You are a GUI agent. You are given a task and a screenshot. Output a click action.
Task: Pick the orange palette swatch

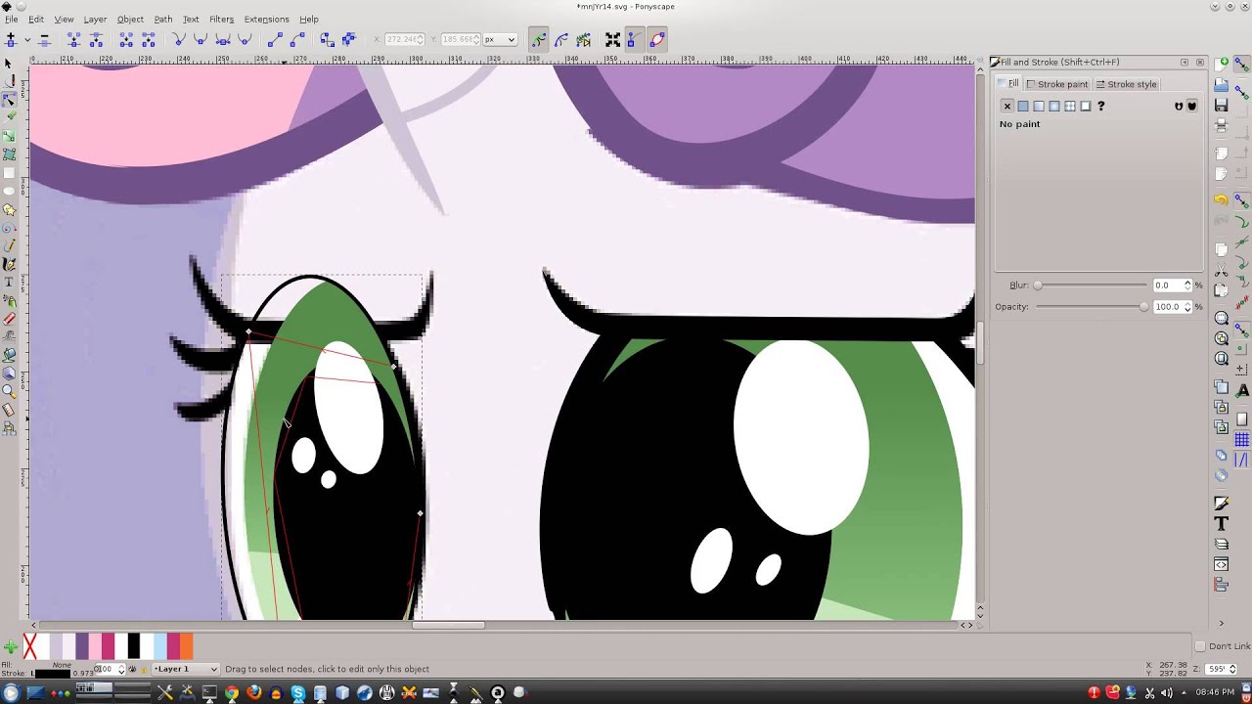pos(186,646)
